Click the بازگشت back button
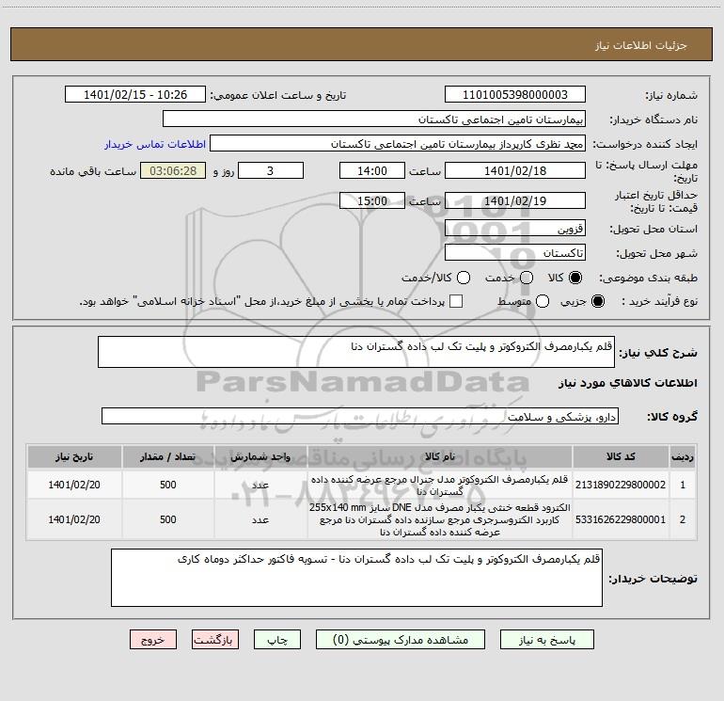724x701 pixels. 215,640
